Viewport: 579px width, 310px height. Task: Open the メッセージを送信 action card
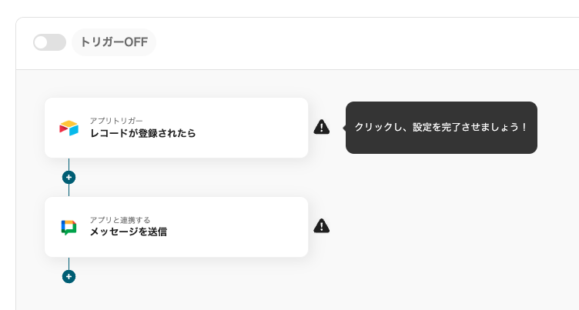231,227
